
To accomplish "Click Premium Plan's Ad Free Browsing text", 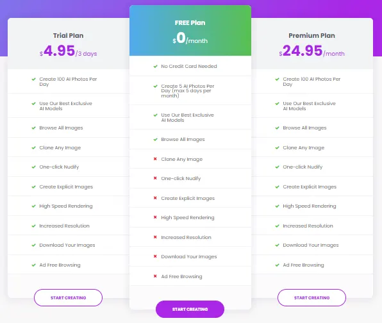I will [303, 265].
